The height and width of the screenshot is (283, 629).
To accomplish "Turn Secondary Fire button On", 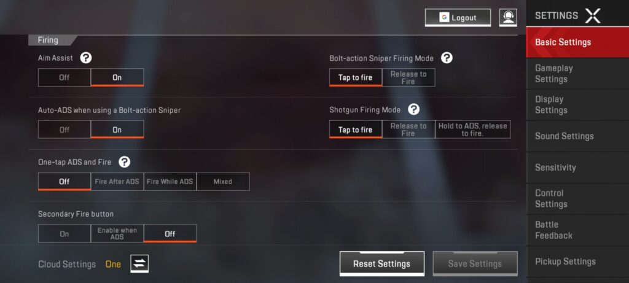I will coord(64,234).
